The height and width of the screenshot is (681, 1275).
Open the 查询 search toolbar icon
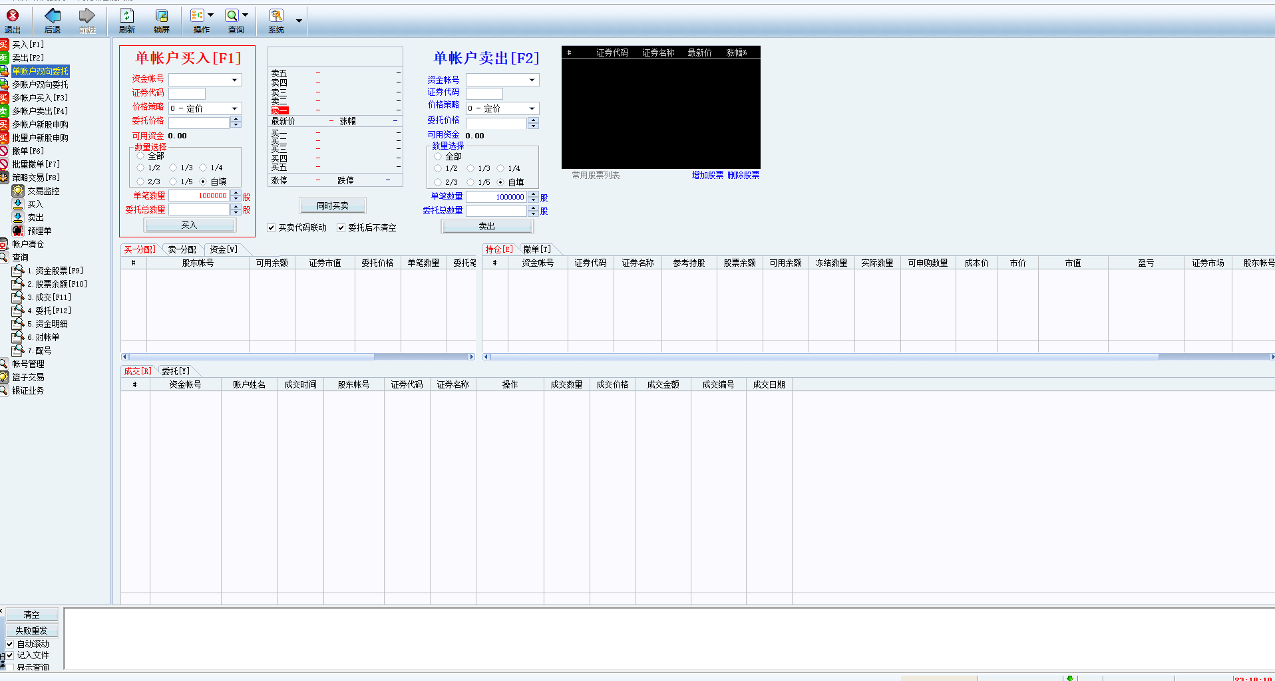coord(232,16)
